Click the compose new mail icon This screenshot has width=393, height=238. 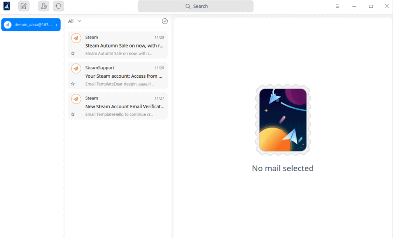click(24, 6)
